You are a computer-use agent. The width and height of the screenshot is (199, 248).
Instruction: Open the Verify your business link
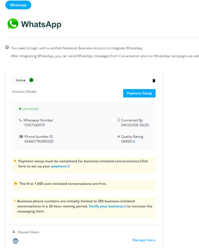[106, 206]
